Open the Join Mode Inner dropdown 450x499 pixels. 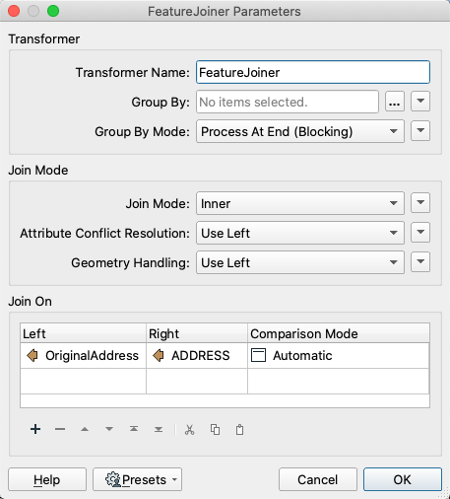300,203
